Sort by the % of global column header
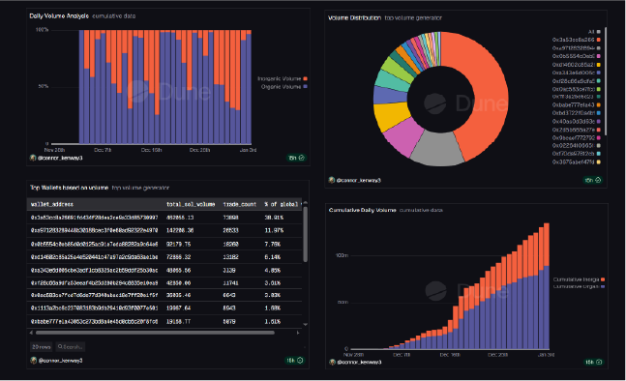626x381 pixels. [x=282, y=204]
